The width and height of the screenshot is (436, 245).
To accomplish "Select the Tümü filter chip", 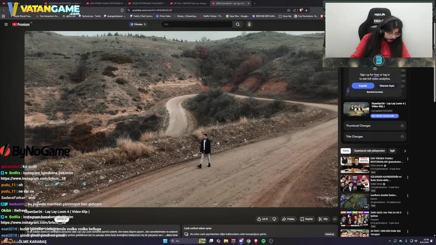I will pos(346,151).
